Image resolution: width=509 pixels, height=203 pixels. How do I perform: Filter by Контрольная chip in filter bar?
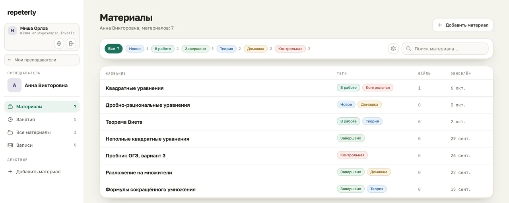pos(290,49)
